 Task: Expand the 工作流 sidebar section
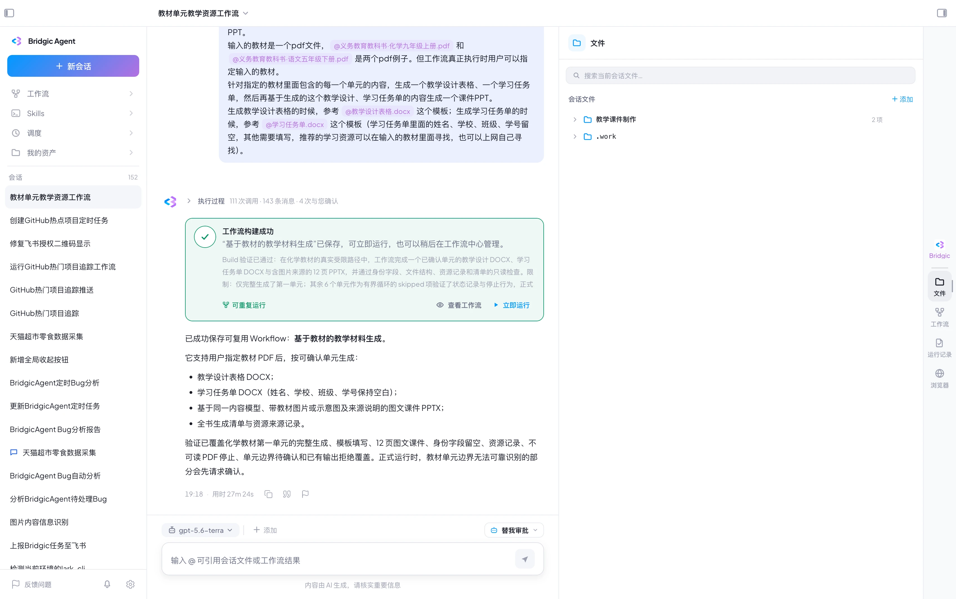pyautogui.click(x=73, y=94)
